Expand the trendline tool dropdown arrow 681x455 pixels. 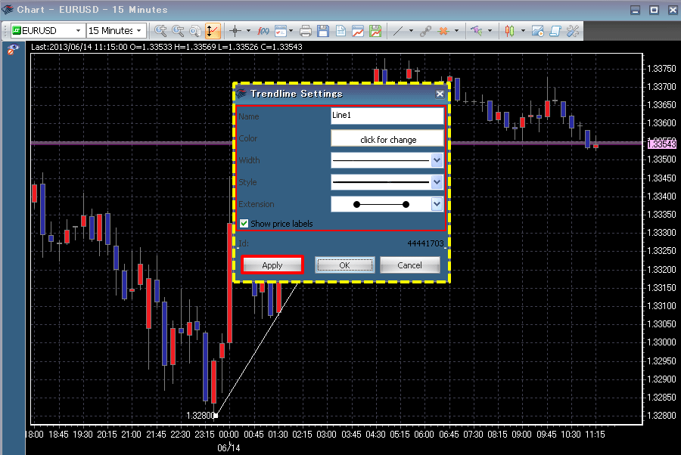(411, 31)
